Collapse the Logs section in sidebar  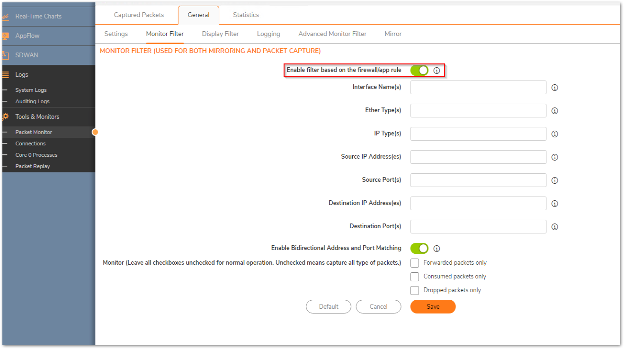[22, 75]
